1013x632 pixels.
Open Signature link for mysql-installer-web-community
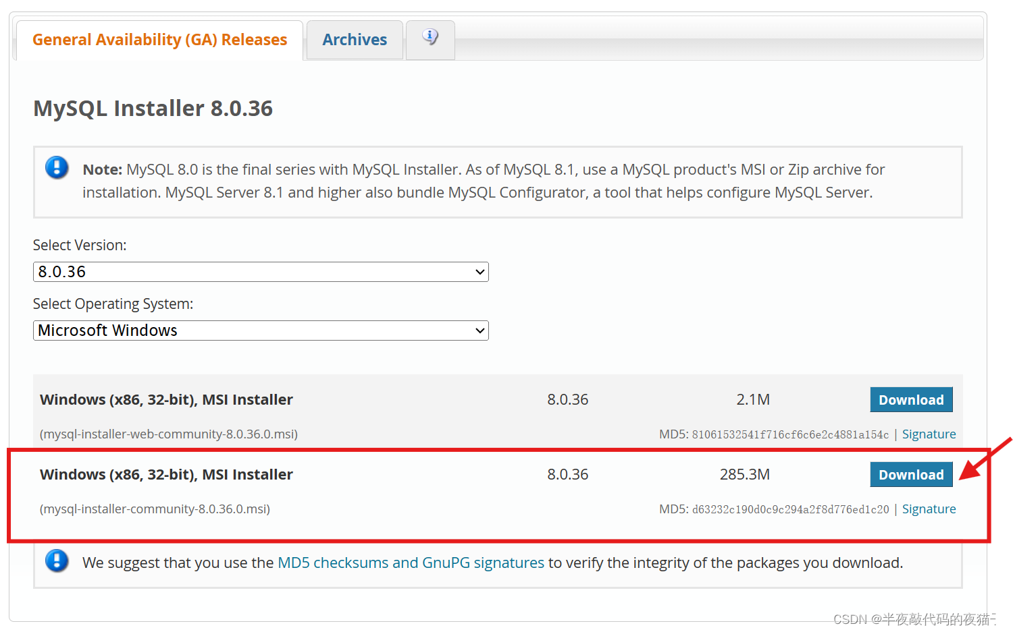click(x=929, y=434)
